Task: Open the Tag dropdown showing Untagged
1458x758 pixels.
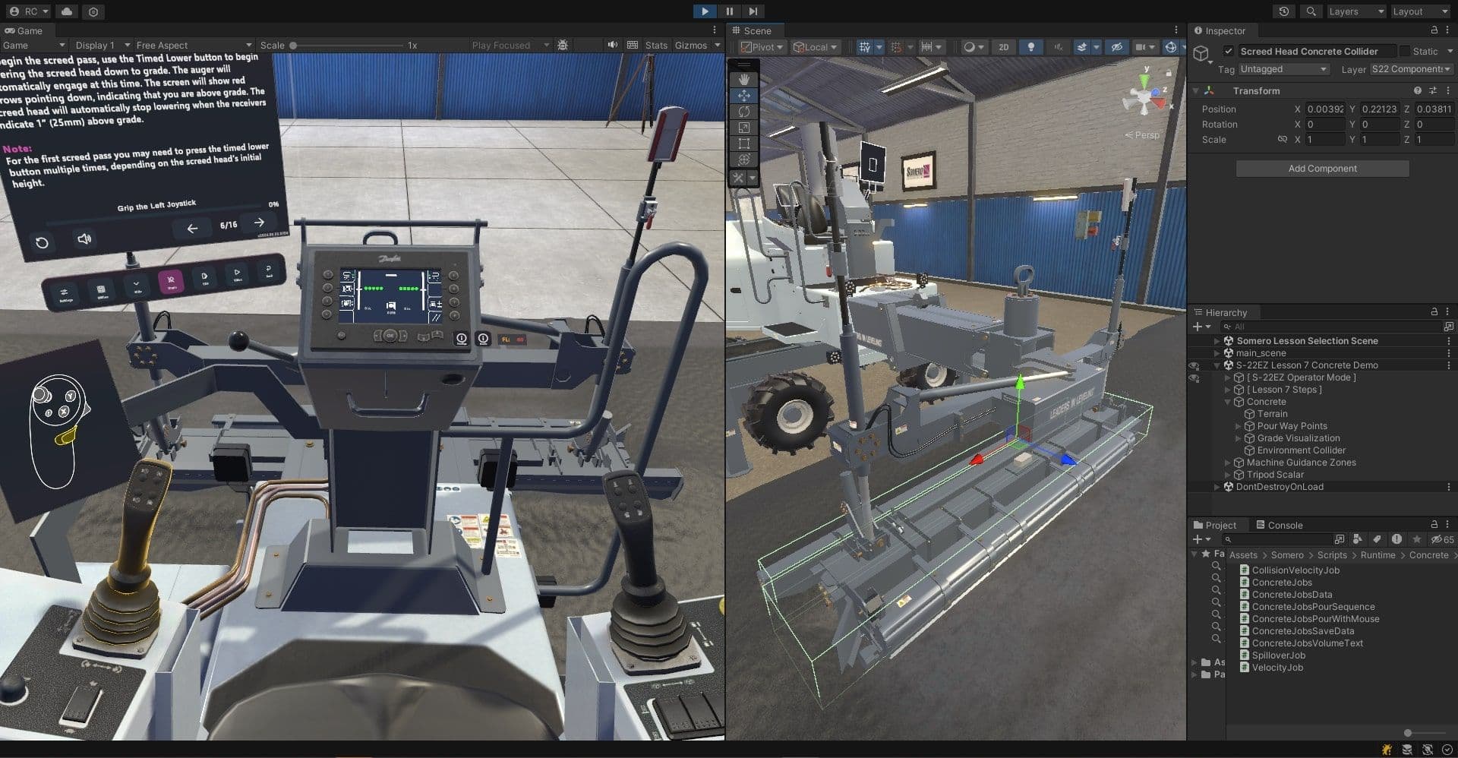Action: [1283, 69]
